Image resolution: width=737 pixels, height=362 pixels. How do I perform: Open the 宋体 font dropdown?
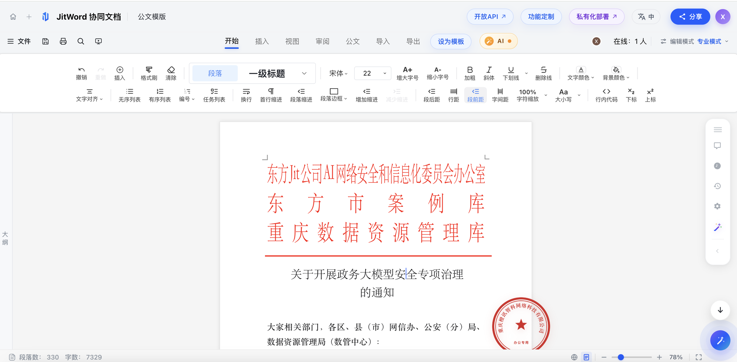[x=338, y=73]
